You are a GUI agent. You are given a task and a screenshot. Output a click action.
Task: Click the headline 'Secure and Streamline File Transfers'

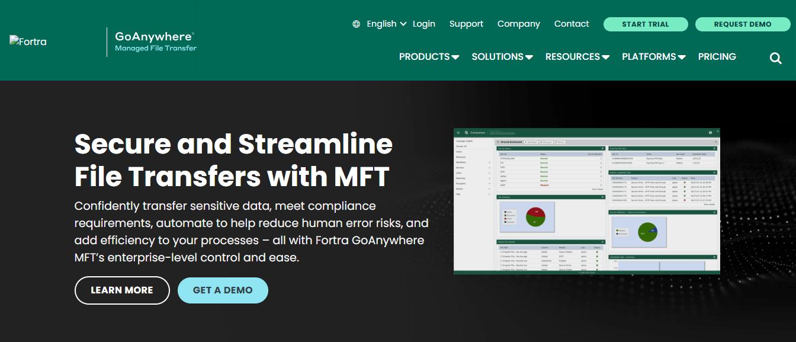click(x=233, y=160)
